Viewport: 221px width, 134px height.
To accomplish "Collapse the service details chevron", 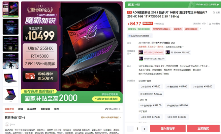I will 209,66.
